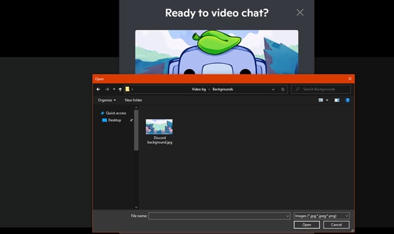Click the Discord background.jpg file name
This screenshot has width=394, height=234.
coord(160,140)
